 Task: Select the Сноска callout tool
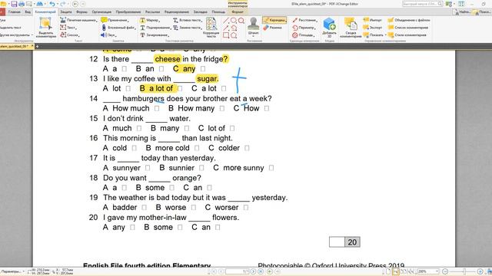pyautogui.click(x=70, y=35)
